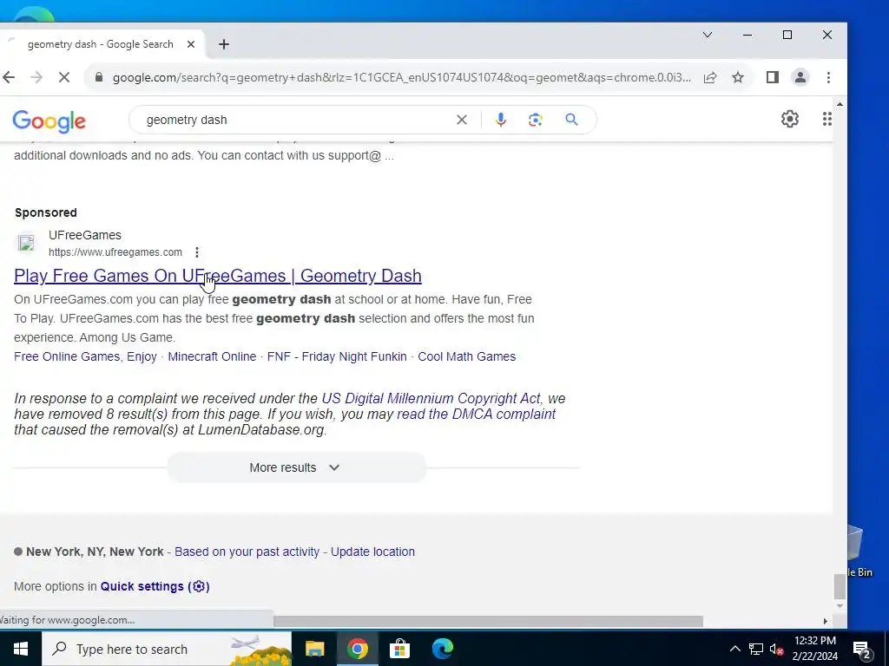This screenshot has height=666, width=889.
Task: Click the magnifier search button
Action: click(571, 120)
